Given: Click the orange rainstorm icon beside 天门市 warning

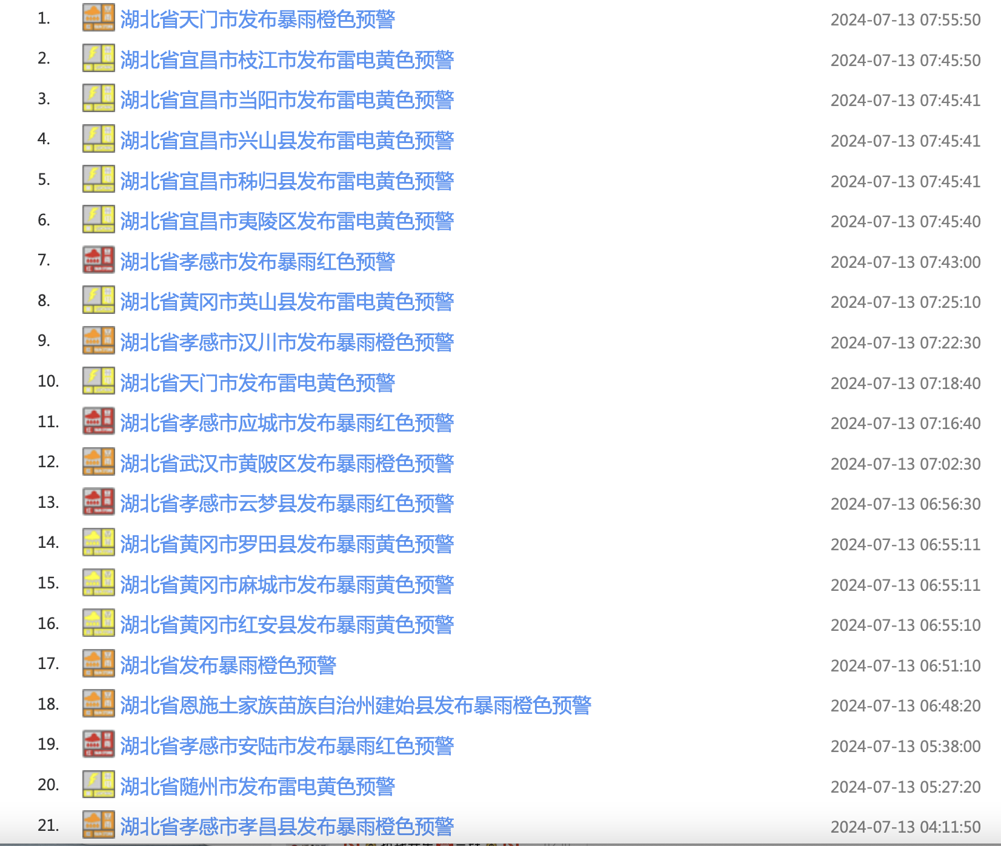Looking at the screenshot, I should (x=98, y=18).
